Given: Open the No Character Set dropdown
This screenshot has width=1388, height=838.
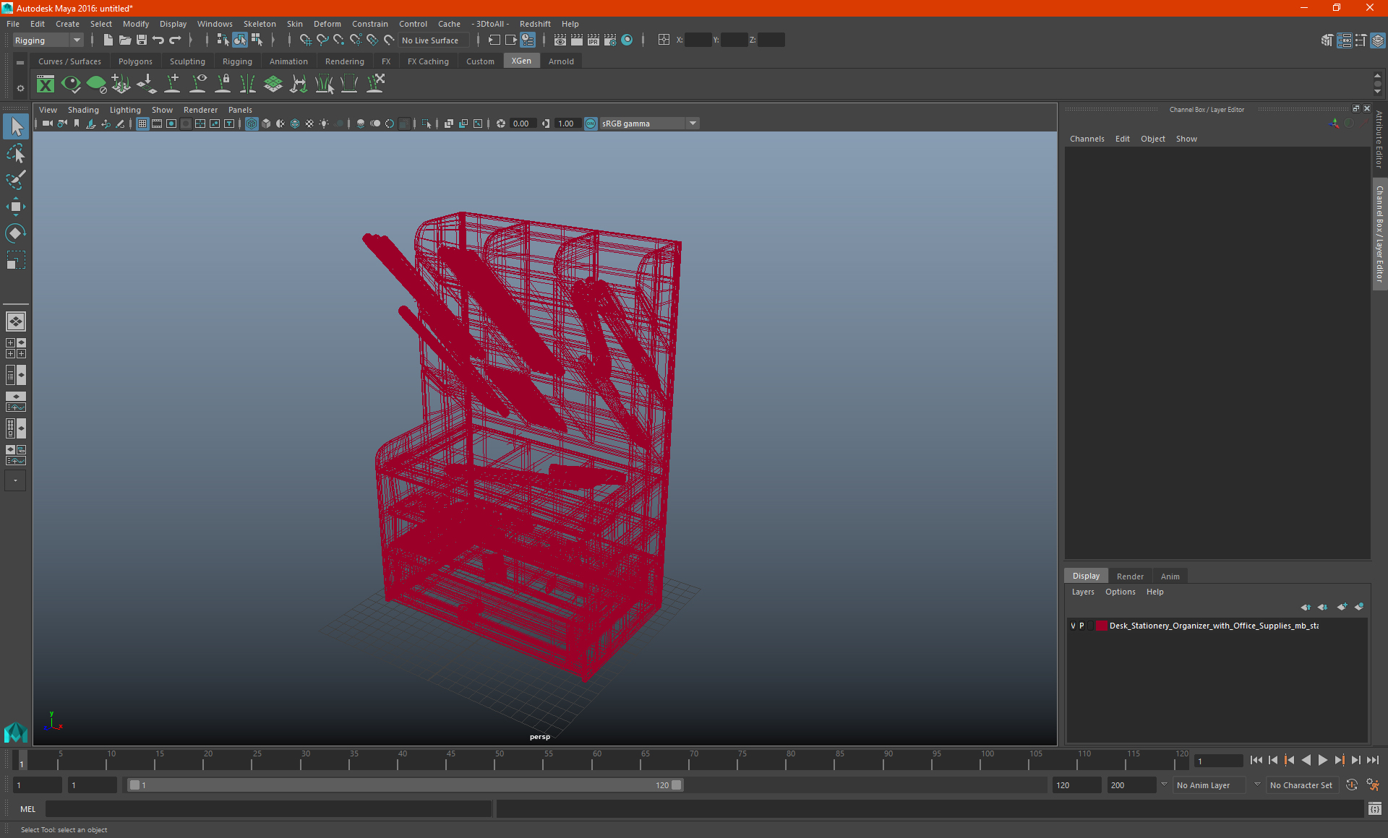Looking at the screenshot, I should tap(1302, 785).
